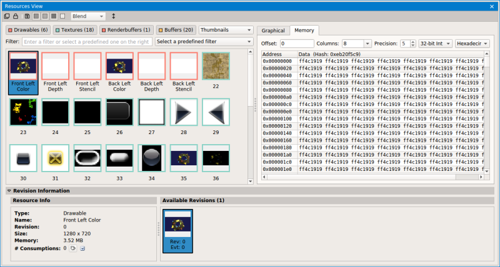Click the memory table scroll down arrow
This screenshot has width=500, height=267.
pyautogui.click(x=487, y=171)
